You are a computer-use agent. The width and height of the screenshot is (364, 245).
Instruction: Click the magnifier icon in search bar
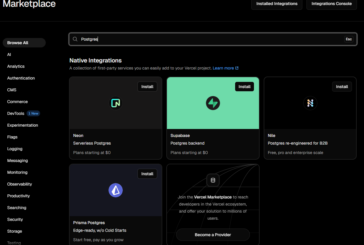(x=75, y=39)
